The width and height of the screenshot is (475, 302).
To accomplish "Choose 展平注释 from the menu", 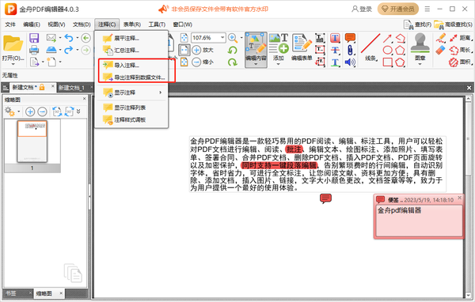I will coord(131,39).
